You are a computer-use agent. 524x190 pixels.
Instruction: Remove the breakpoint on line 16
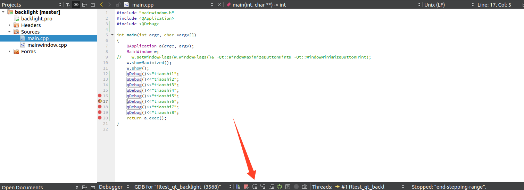pyautogui.click(x=100, y=96)
